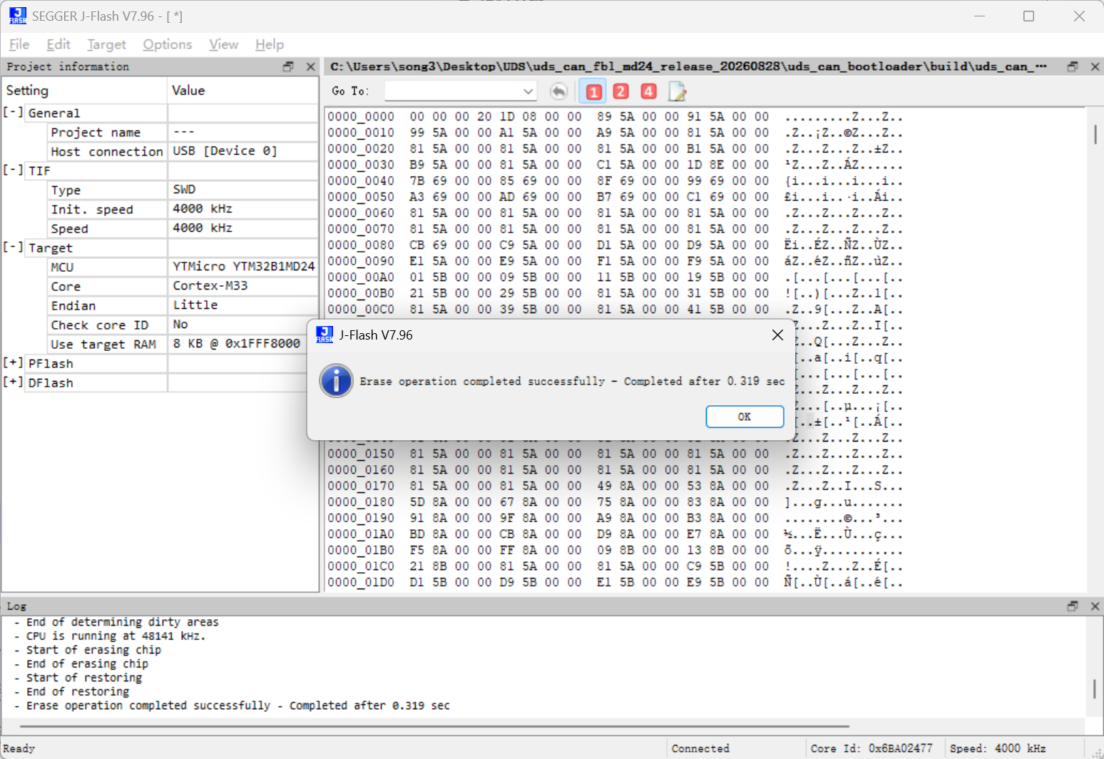The height and width of the screenshot is (759, 1104).
Task: Click the edit document icon in hex toolbar
Action: click(x=677, y=91)
